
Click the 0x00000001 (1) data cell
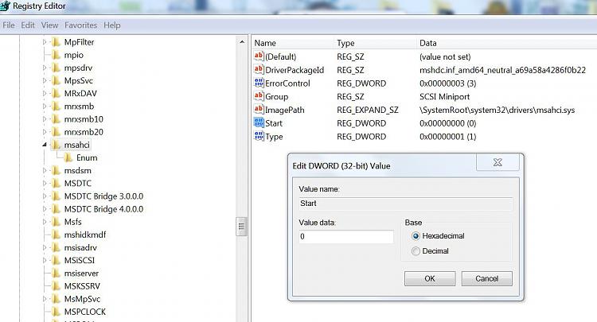pos(447,137)
